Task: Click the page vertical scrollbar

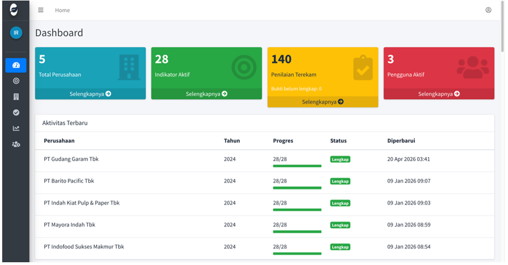Action: (502, 26)
